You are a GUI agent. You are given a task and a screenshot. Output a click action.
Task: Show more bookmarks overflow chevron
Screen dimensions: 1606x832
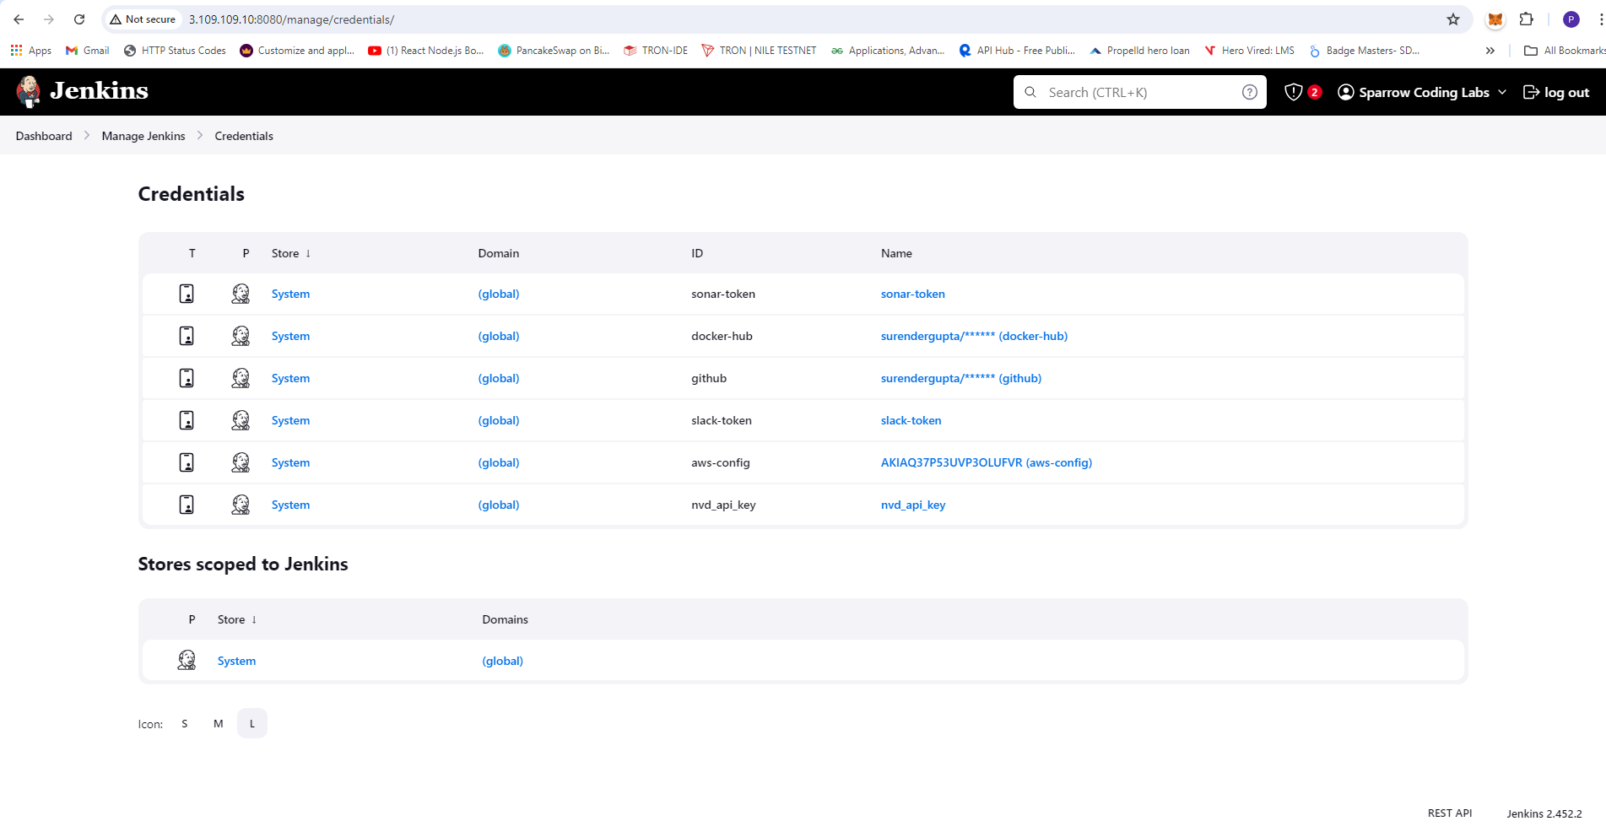point(1490,51)
